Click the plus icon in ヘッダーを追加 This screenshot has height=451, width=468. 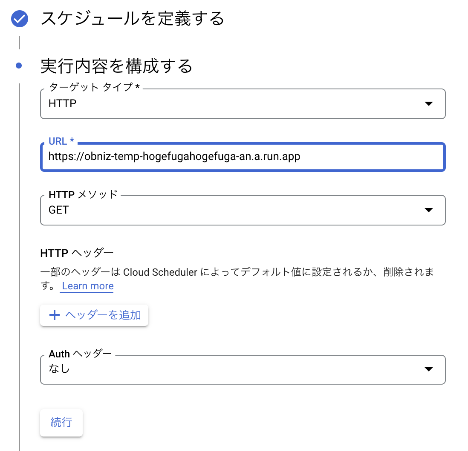pyautogui.click(x=54, y=315)
